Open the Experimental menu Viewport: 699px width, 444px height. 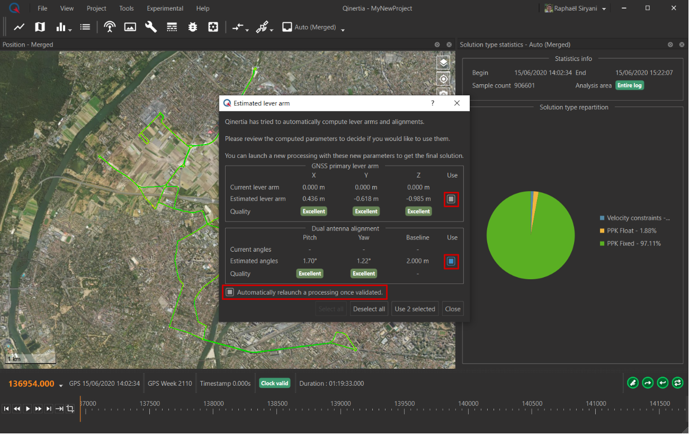pyautogui.click(x=165, y=8)
